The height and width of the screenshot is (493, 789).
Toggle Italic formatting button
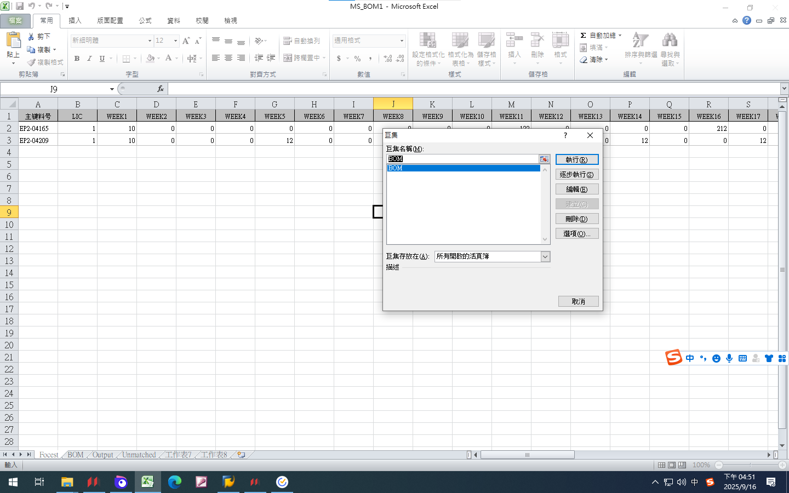click(x=89, y=59)
